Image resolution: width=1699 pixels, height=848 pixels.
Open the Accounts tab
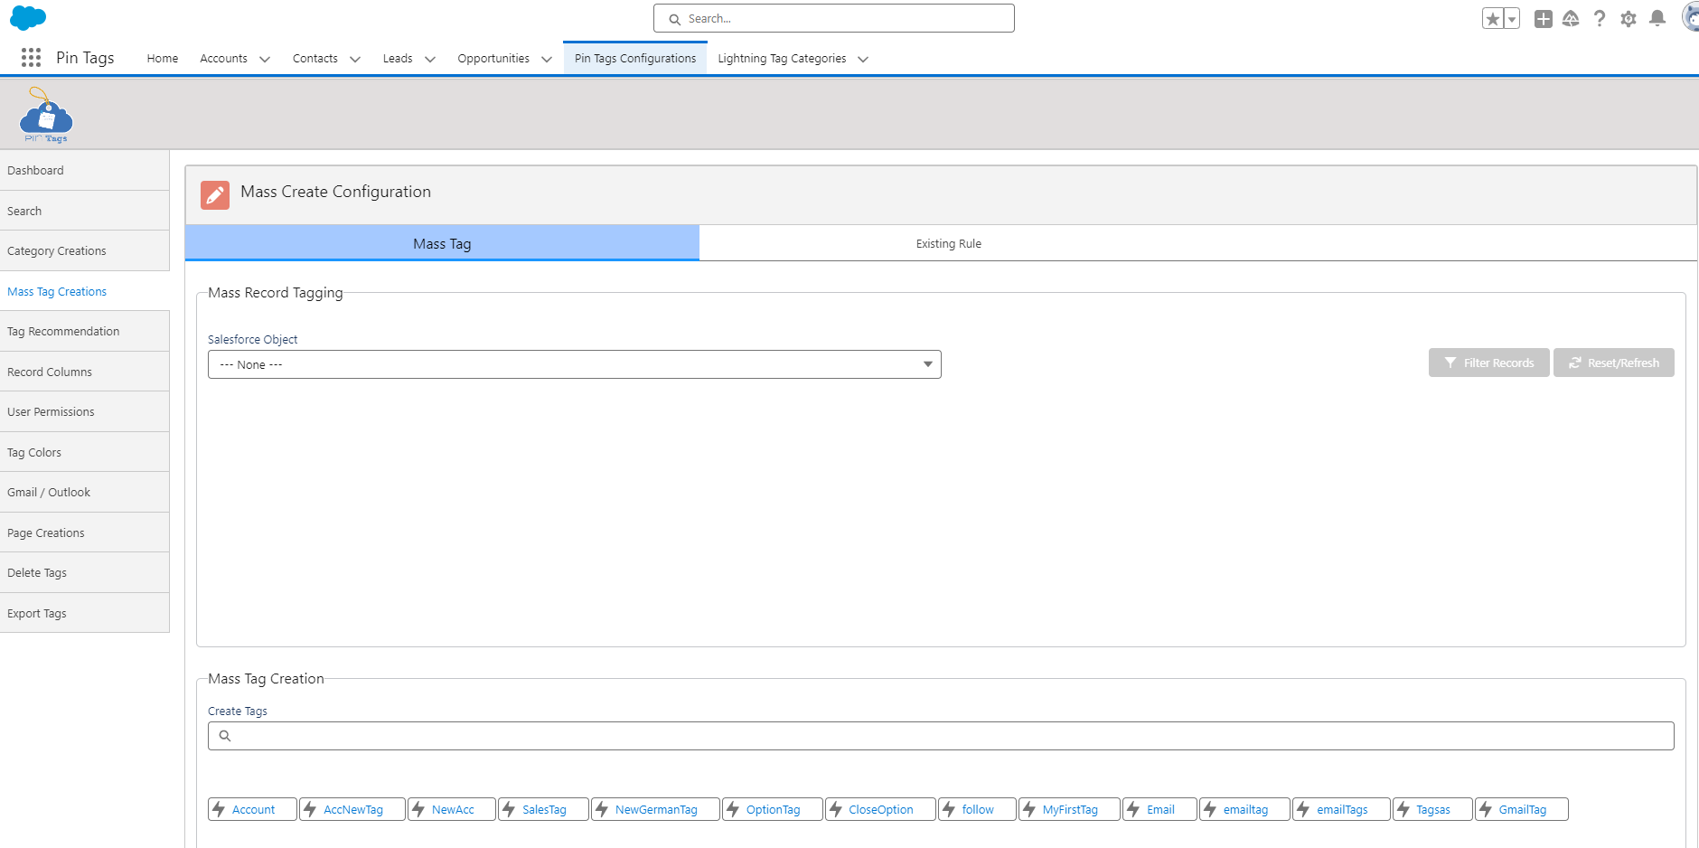223,58
